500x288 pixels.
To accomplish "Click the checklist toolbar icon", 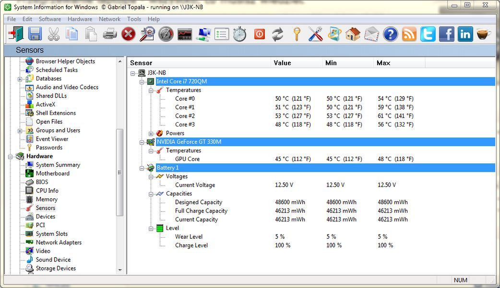I will (222, 34).
